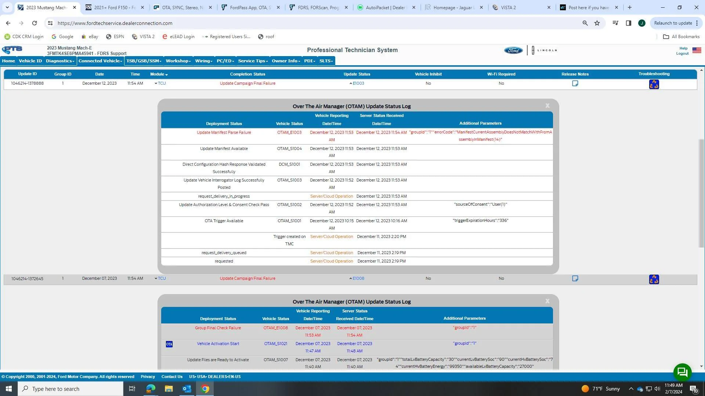Reload the page

tap(35, 23)
